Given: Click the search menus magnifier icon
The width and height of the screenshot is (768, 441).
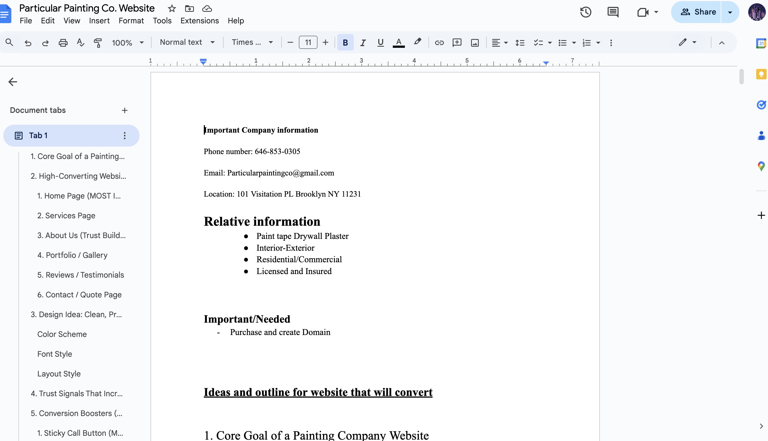Looking at the screenshot, I should (9, 42).
